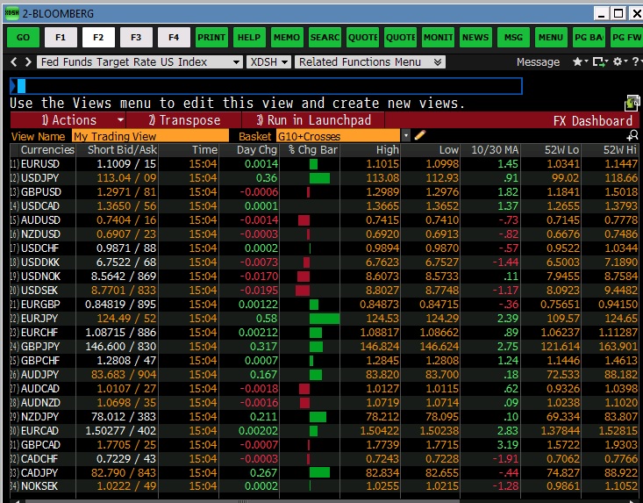Click the USDSEK red percent change bar
Viewport: 643px width, 503px height.
pyautogui.click(x=303, y=291)
